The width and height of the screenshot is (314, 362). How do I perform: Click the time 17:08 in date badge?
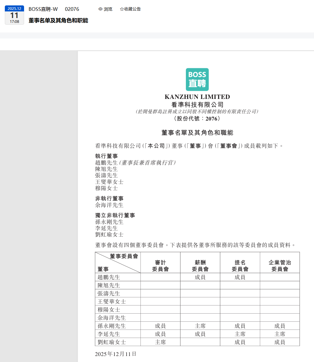pyautogui.click(x=14, y=22)
